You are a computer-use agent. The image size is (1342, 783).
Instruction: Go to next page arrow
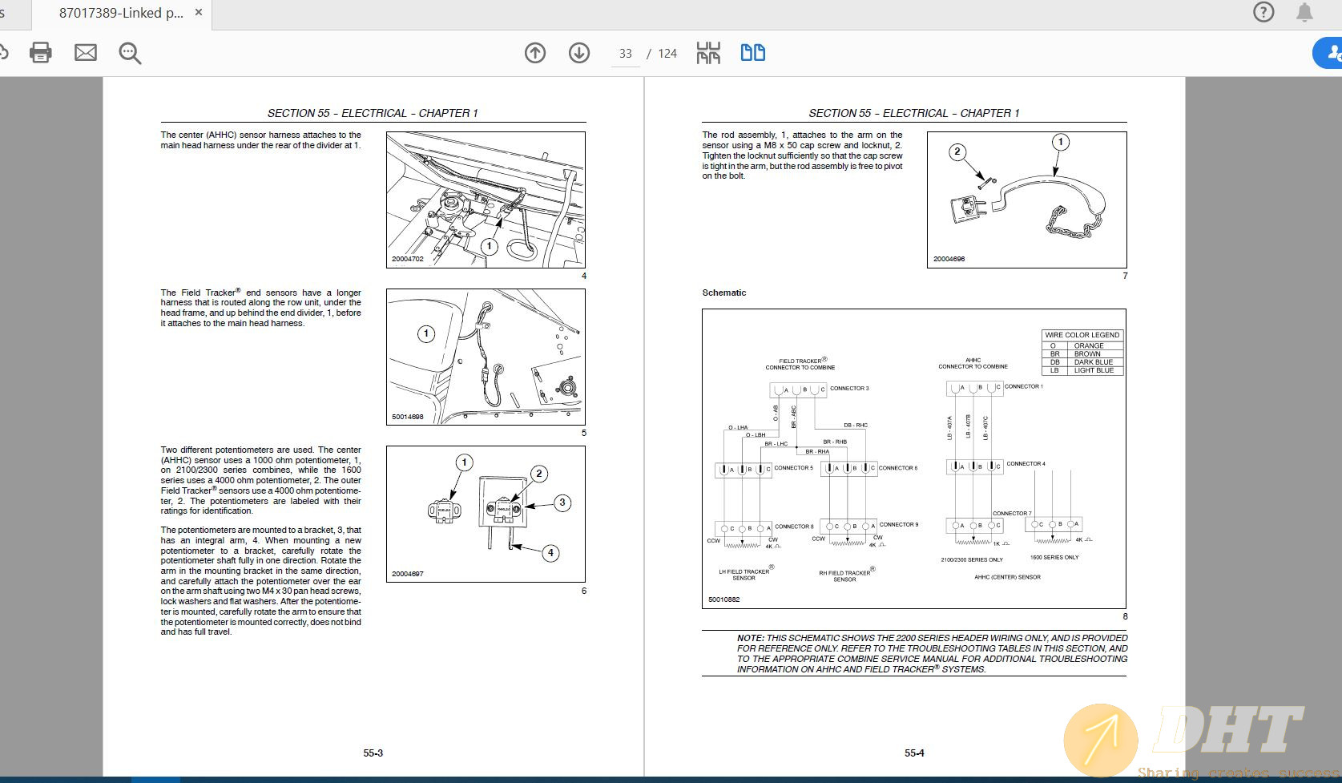click(579, 53)
